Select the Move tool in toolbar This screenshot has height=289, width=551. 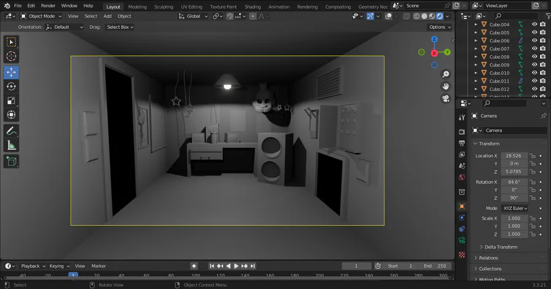[x=11, y=72]
